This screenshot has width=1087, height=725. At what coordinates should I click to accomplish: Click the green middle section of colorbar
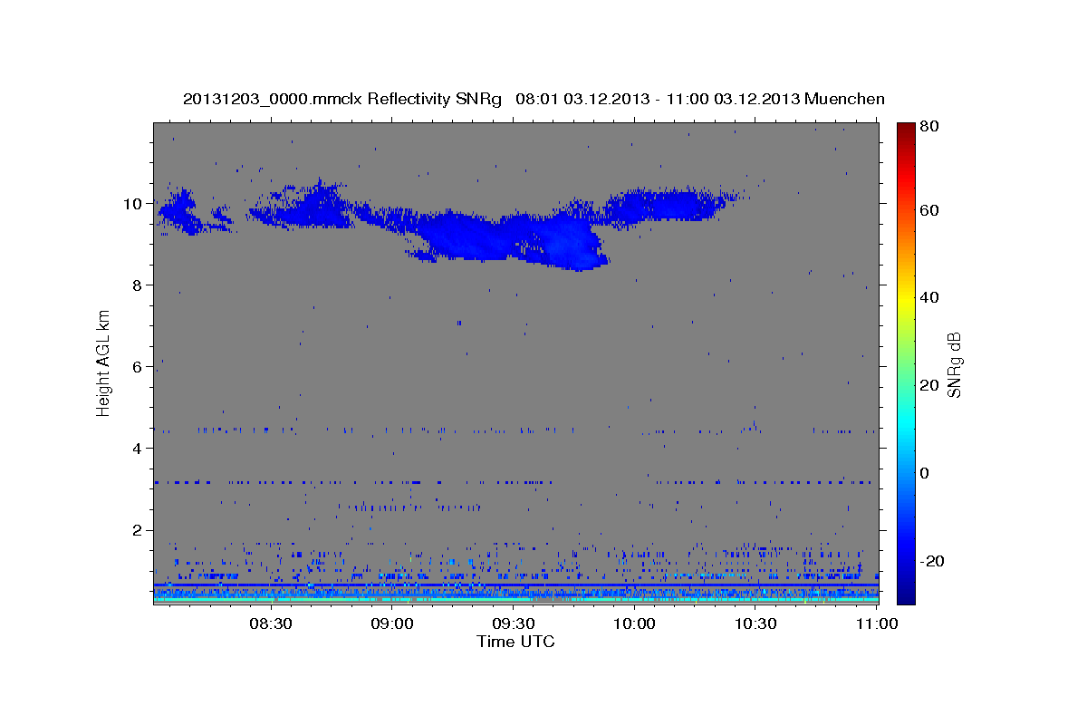pos(906,362)
